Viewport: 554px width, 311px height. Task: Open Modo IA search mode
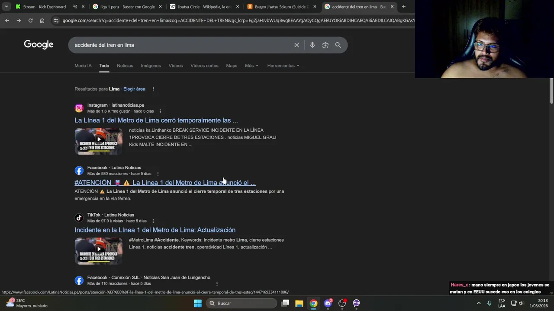point(83,66)
